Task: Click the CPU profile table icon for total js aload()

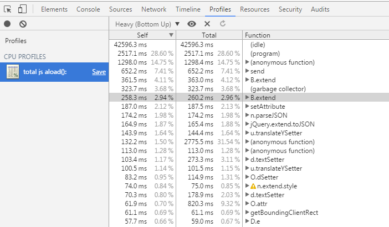Action: [x=13, y=72]
